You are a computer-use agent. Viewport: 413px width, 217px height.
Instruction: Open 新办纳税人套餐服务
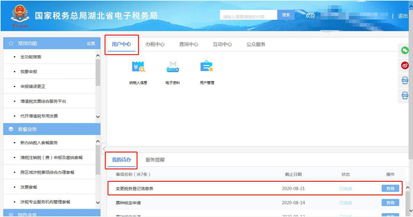coord(39,143)
